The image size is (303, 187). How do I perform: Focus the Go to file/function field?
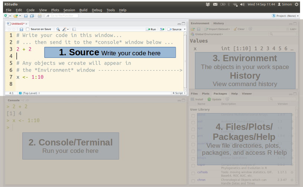(62, 16)
